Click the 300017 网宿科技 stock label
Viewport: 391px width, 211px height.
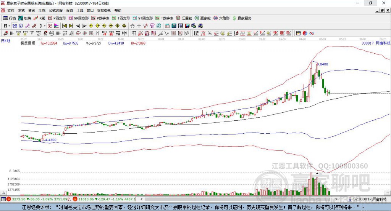(376, 43)
